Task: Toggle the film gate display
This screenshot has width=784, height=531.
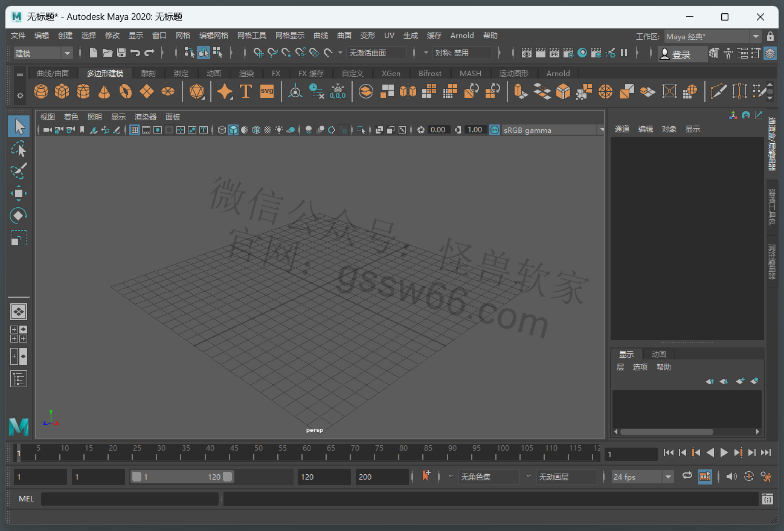Action: tap(146, 130)
